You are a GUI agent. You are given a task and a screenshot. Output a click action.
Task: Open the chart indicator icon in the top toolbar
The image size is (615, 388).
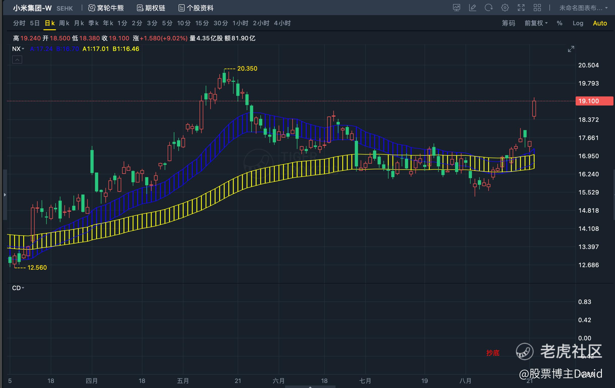(456, 8)
